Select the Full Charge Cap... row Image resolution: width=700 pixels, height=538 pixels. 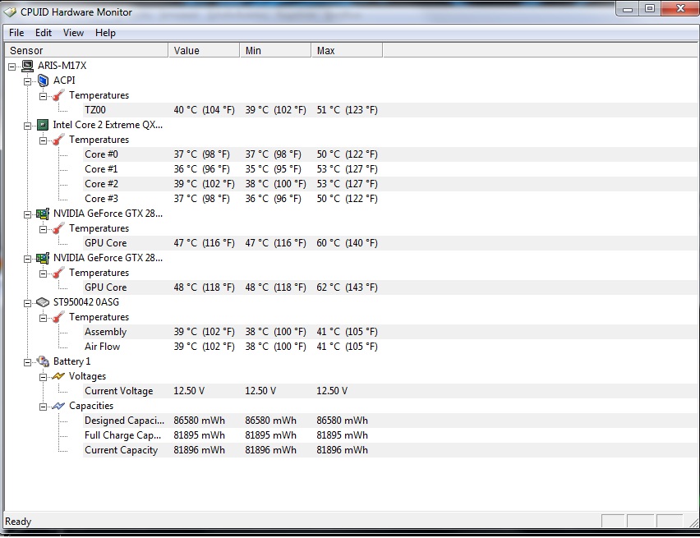[390, 435]
